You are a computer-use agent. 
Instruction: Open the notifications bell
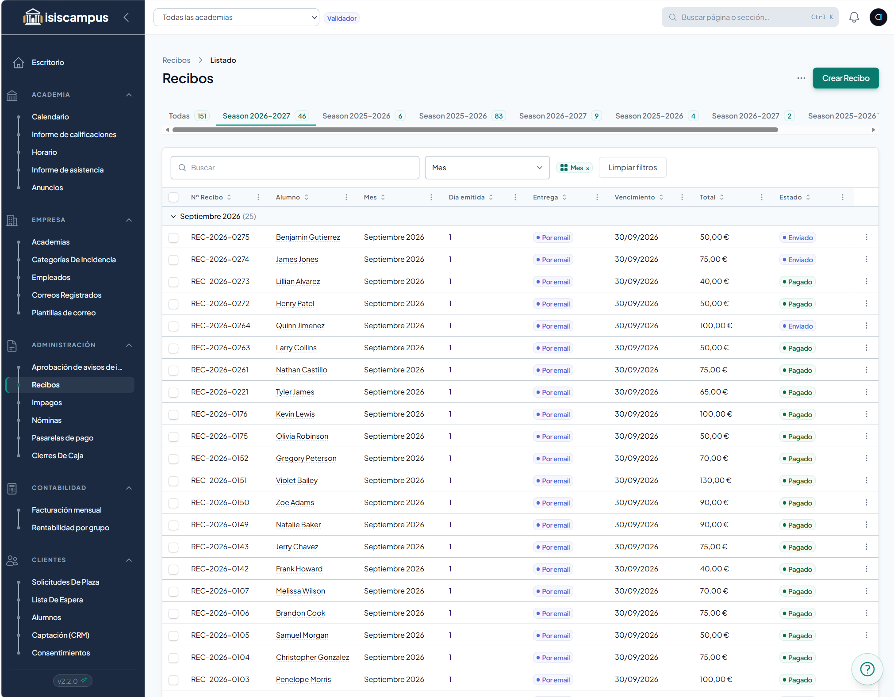point(854,17)
